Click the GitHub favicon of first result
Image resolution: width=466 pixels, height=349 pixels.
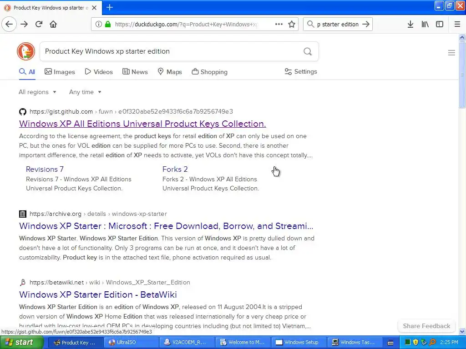[23, 112]
